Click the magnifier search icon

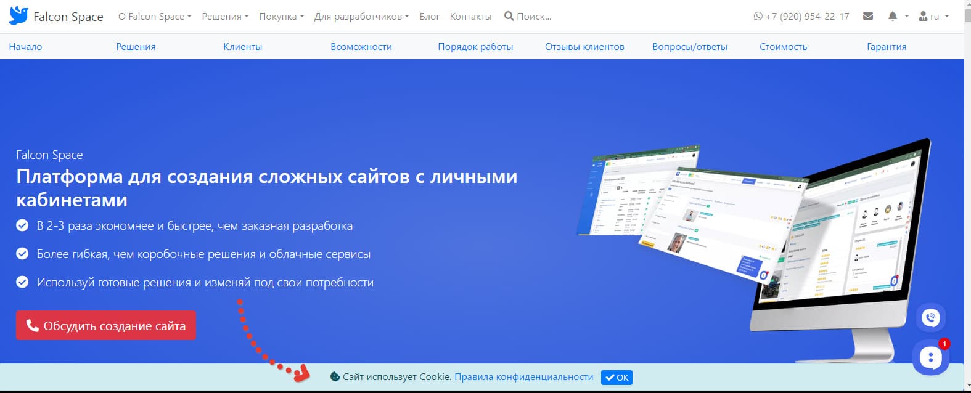(509, 17)
